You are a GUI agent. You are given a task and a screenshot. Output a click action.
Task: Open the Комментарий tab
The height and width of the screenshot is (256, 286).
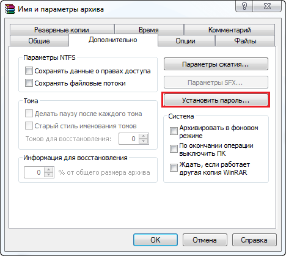pyautogui.click(x=229, y=30)
